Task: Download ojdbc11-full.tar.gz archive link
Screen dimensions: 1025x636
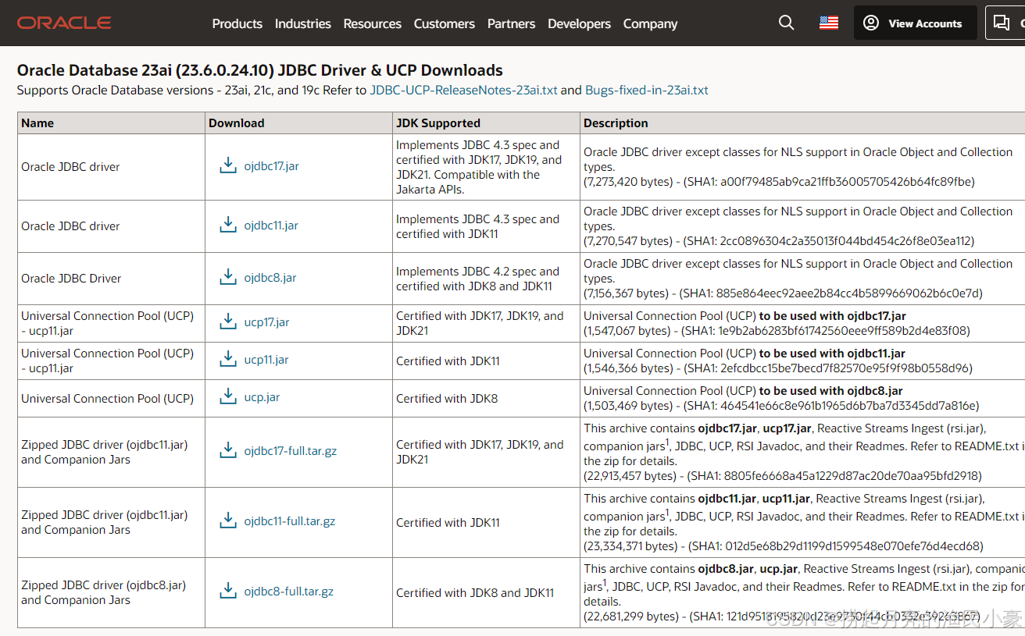Action: [290, 521]
